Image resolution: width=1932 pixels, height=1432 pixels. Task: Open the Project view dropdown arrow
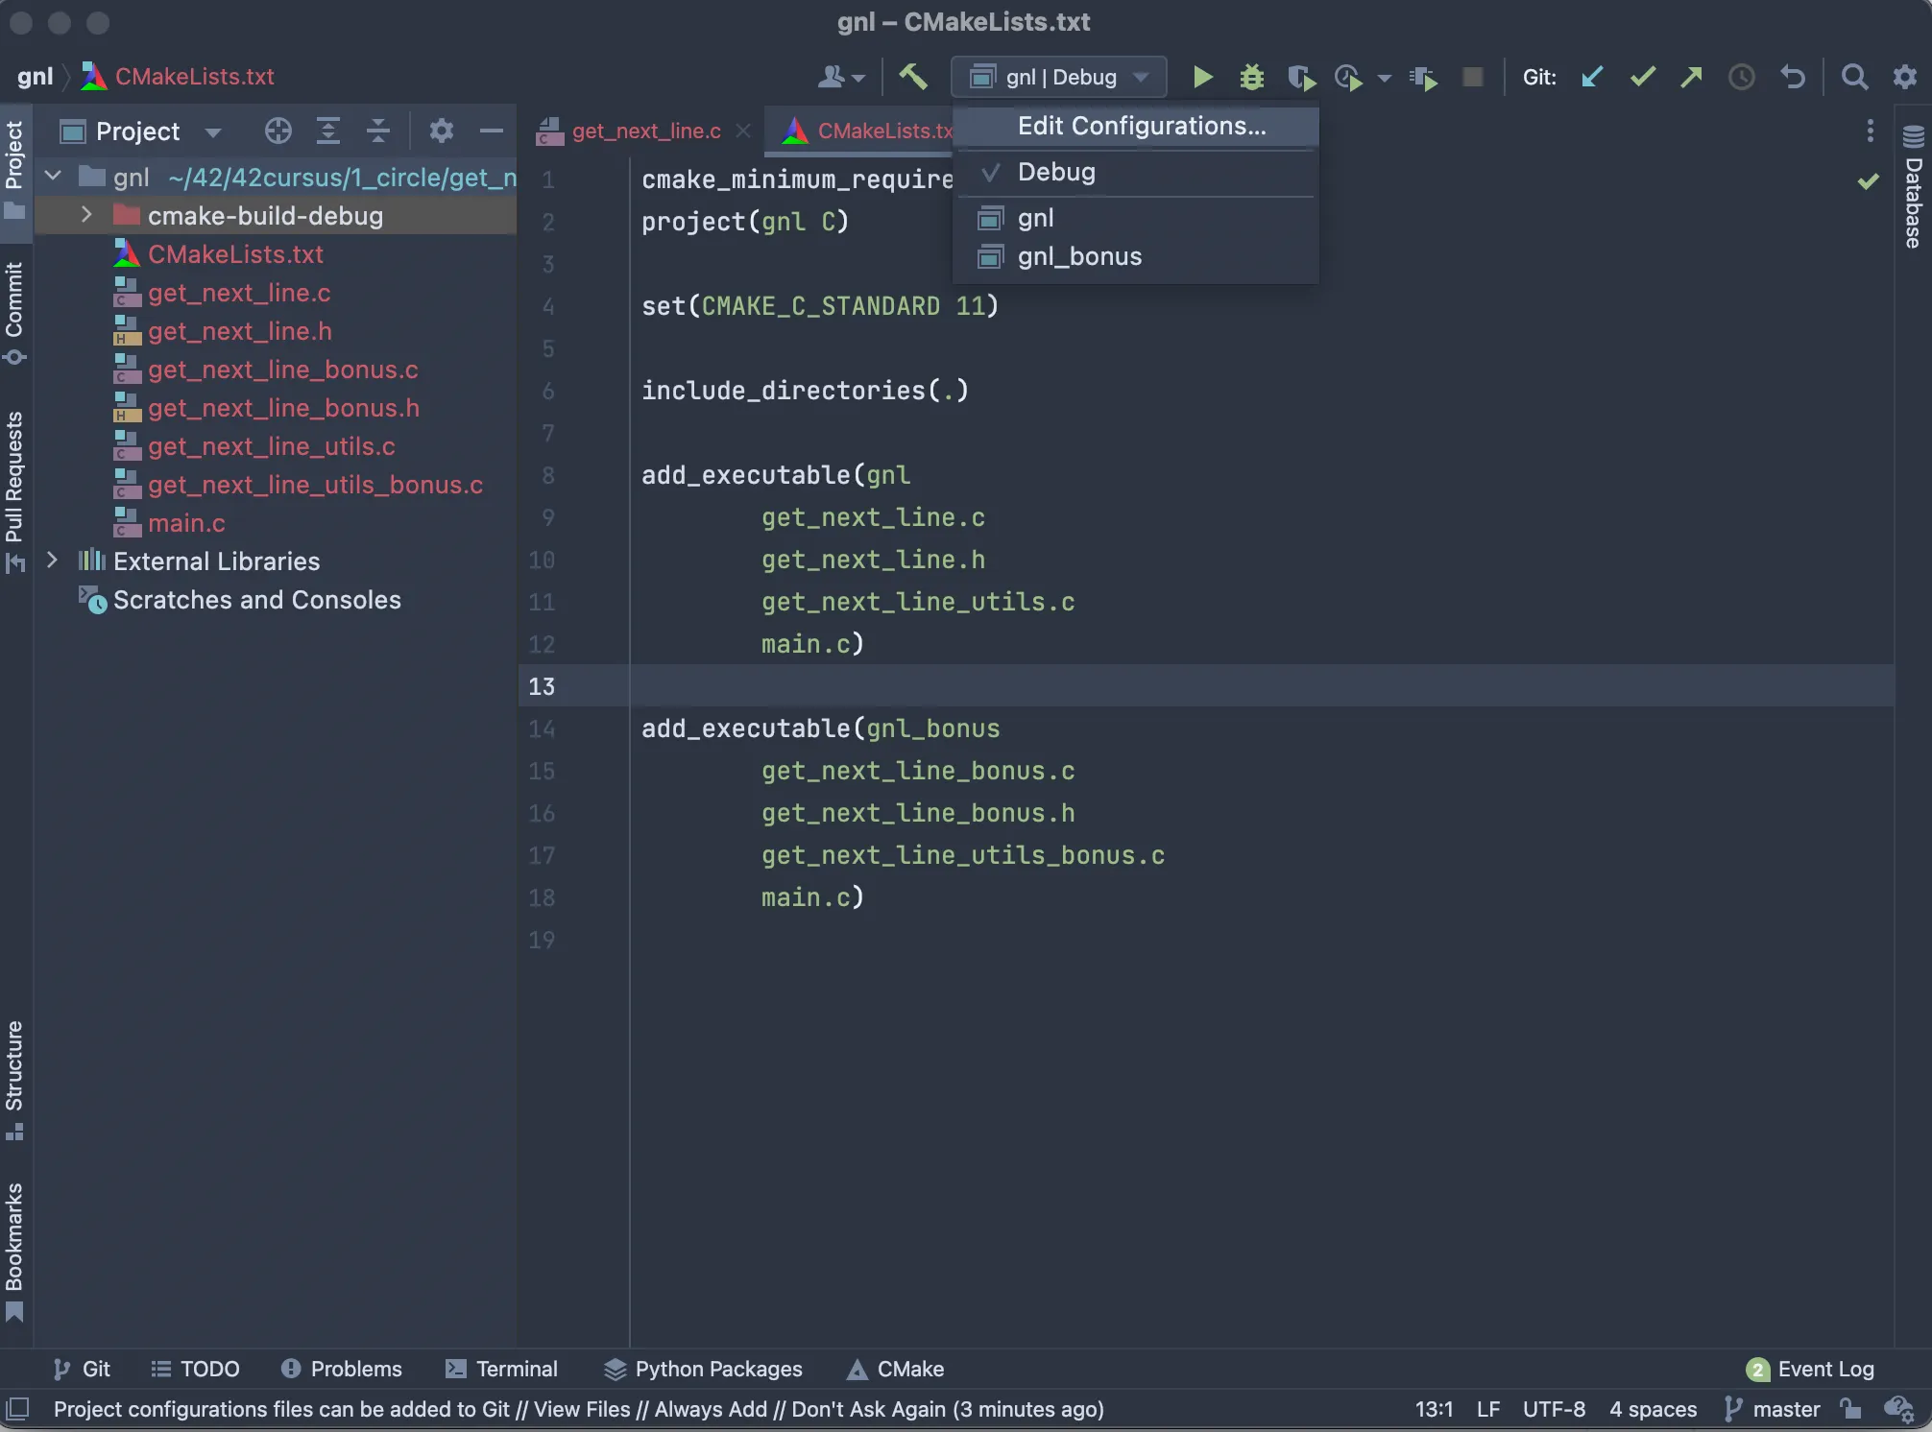click(x=213, y=131)
